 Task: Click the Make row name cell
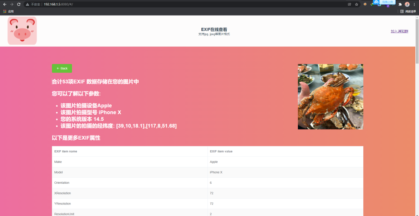(x=130, y=162)
